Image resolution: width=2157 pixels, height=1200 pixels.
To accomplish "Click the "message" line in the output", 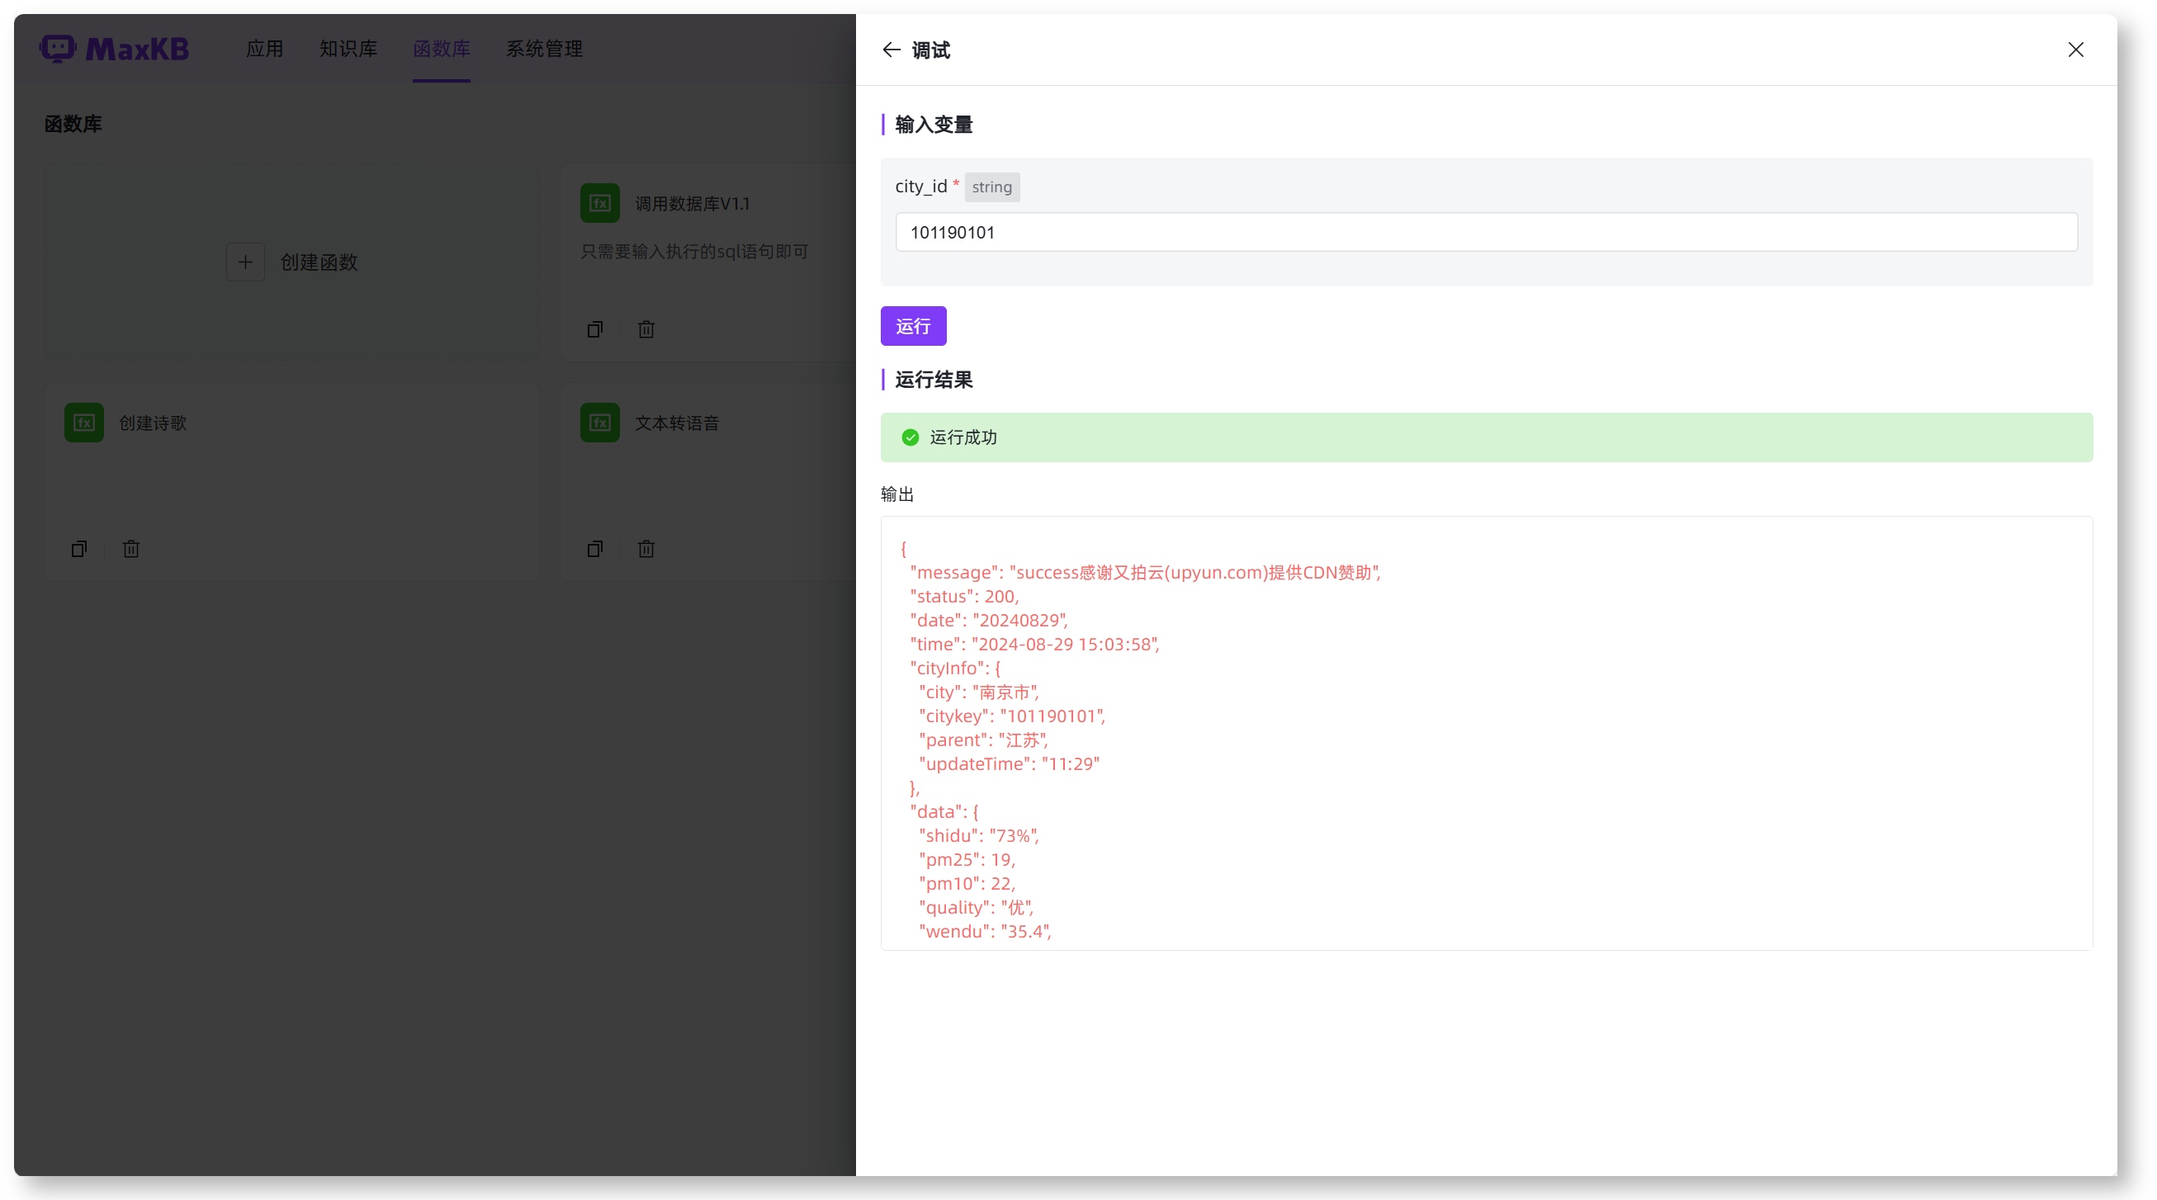I will click(1145, 572).
